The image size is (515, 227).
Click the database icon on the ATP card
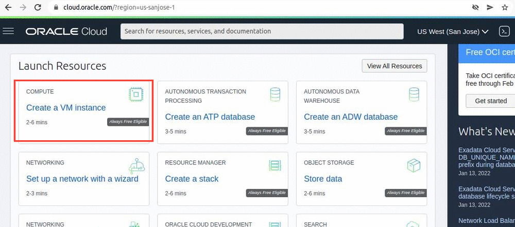point(275,94)
